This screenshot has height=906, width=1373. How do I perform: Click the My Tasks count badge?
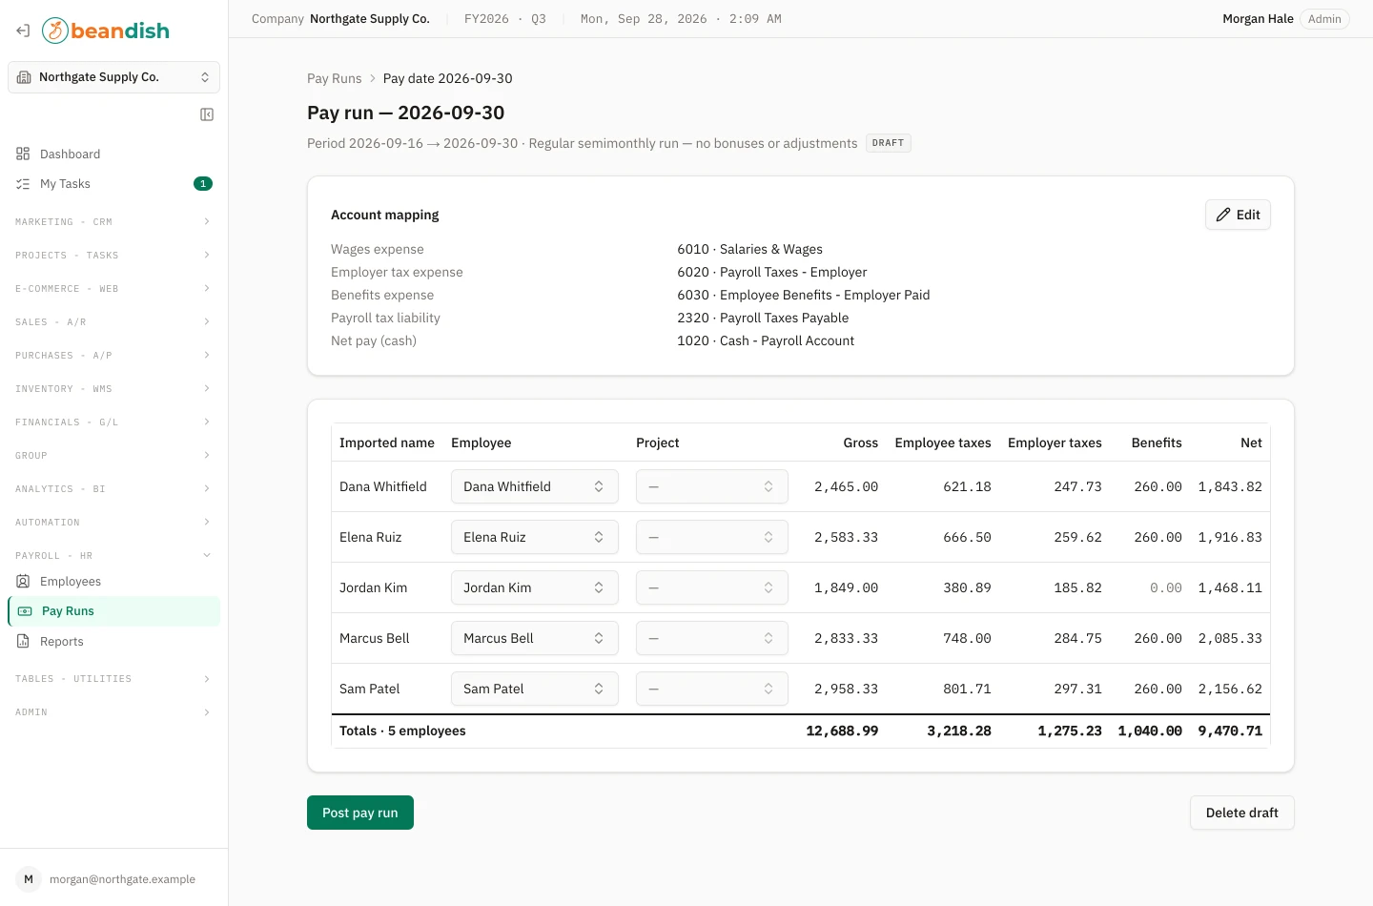tap(203, 184)
